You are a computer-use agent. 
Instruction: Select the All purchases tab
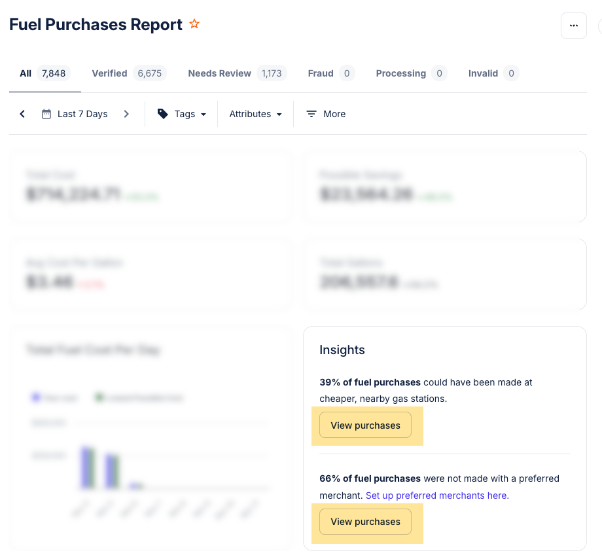pos(43,73)
